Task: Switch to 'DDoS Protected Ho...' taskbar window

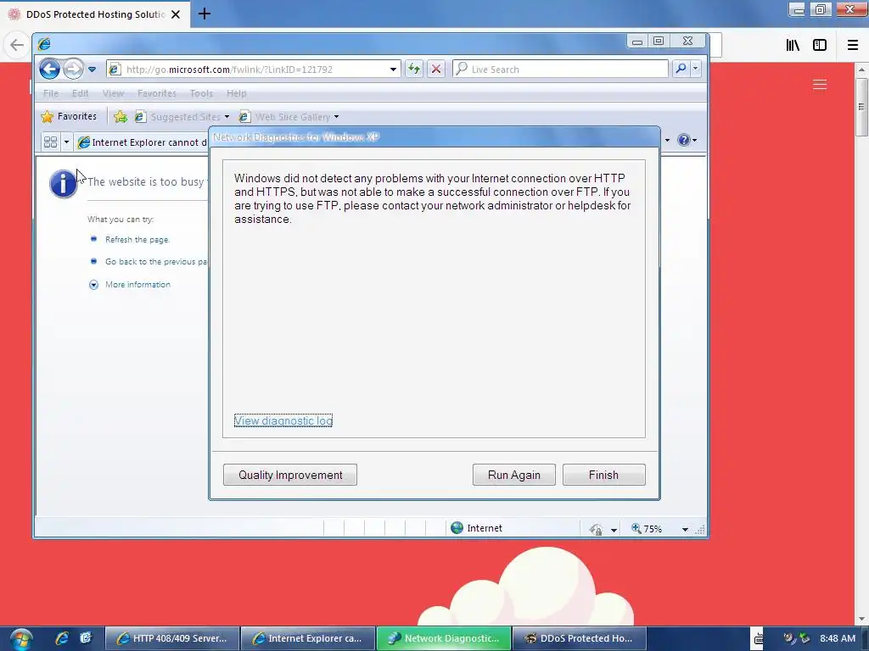Action: [580, 638]
